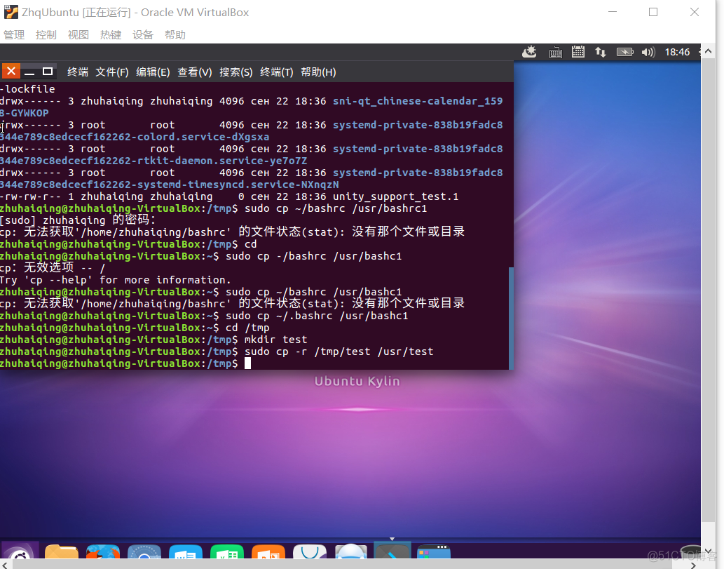Open terminal 搜索(S) menu

236,72
